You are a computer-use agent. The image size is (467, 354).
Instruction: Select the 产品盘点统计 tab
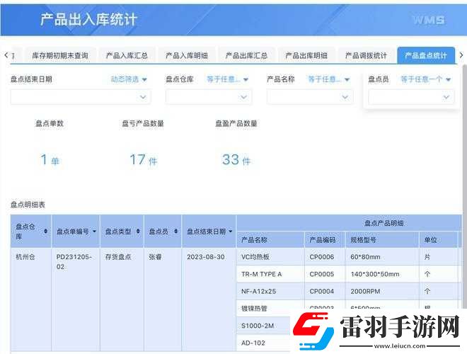[426, 55]
